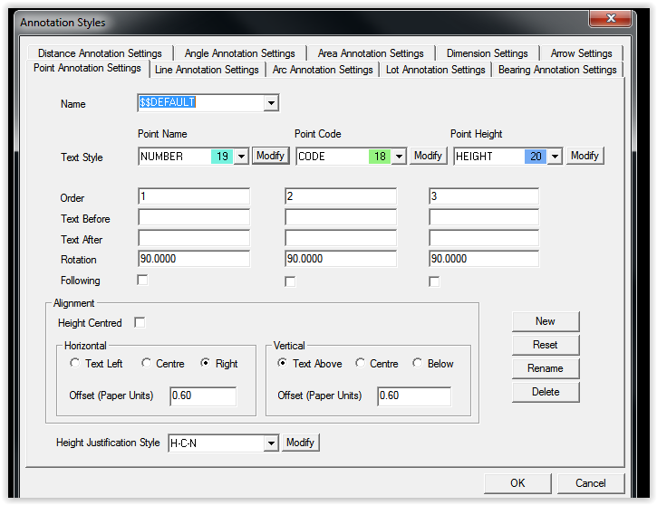Click the horizontal Offset input field
Viewport: 657px width, 505px height.
pos(203,396)
